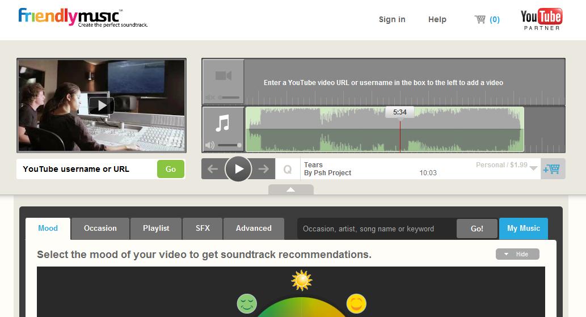
Task: Collapse the player panel with up arrow
Action: (291, 189)
